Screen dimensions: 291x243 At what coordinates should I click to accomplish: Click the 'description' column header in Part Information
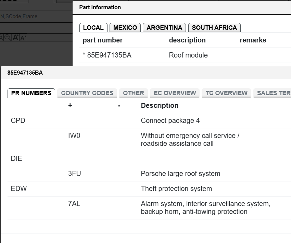(187, 40)
